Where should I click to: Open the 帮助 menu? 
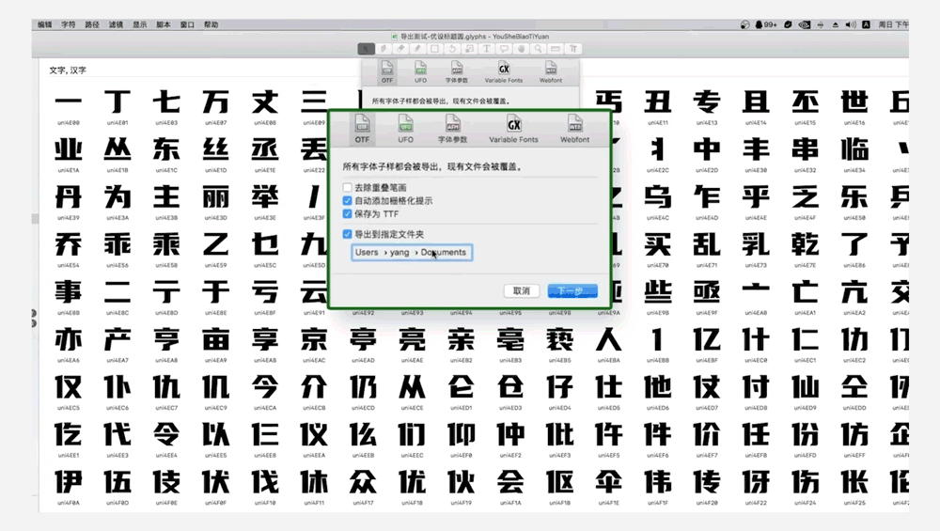coord(211,24)
